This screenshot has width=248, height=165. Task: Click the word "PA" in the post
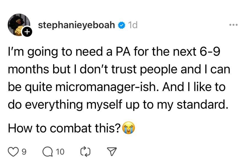point(123,52)
